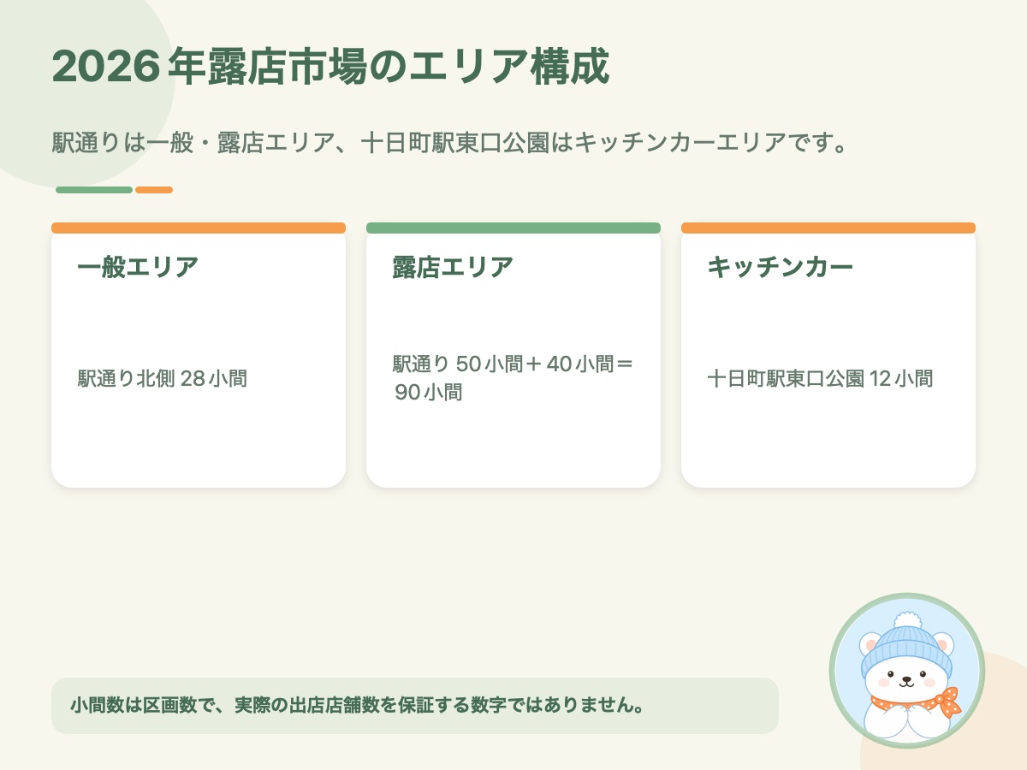The width and height of the screenshot is (1027, 770).
Task: Select the キッチンカー card heading
Action: click(781, 267)
